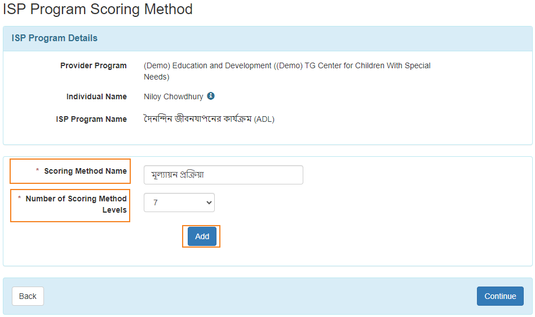Click the individual name Niloy Chowdhury
535x317 pixels.
[x=173, y=96]
